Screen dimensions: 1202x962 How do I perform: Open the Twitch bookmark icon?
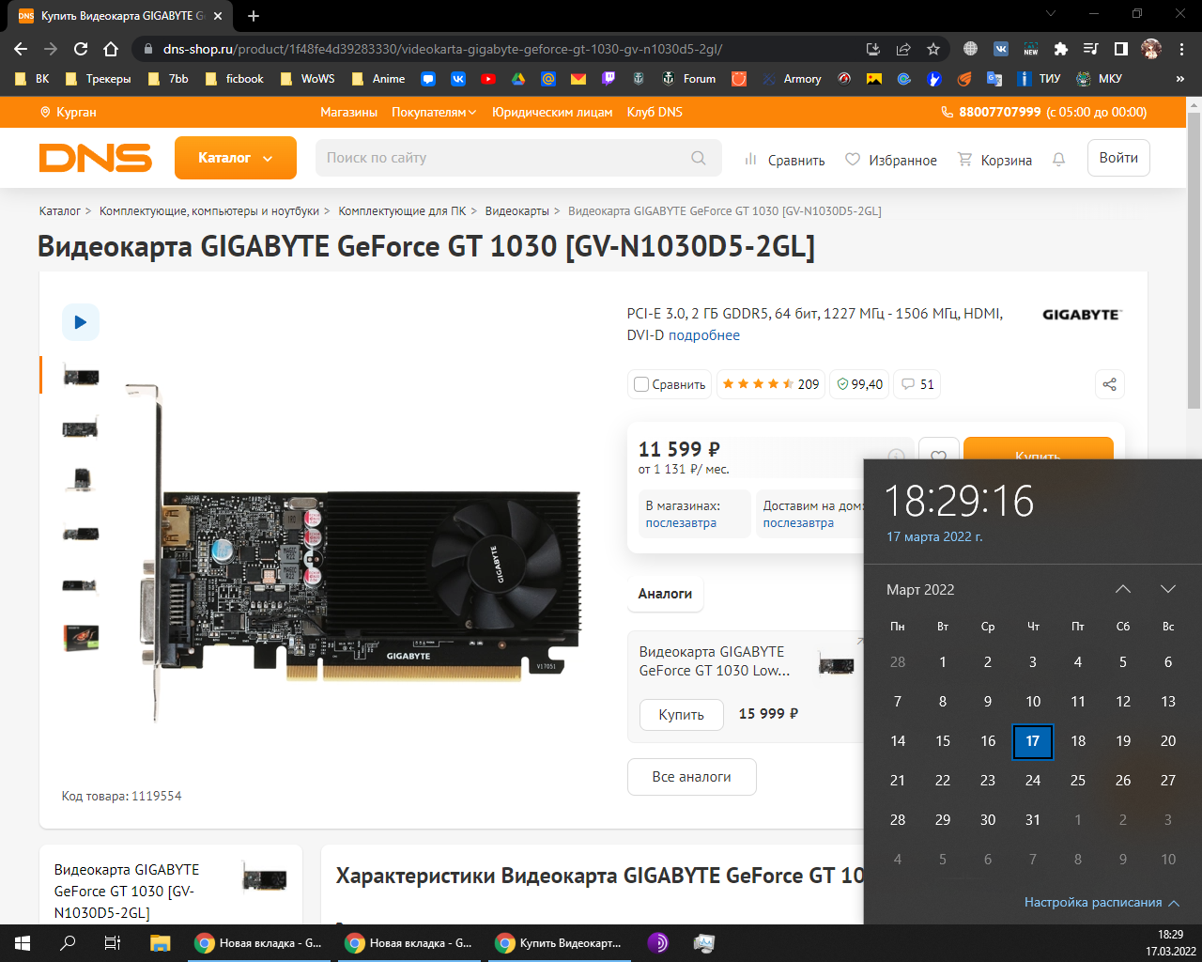[609, 79]
